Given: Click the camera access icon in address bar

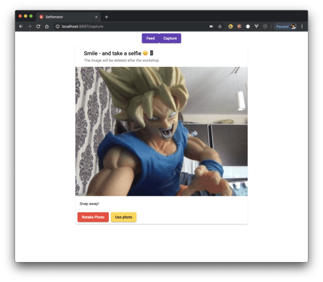Looking at the screenshot, I should [211, 26].
